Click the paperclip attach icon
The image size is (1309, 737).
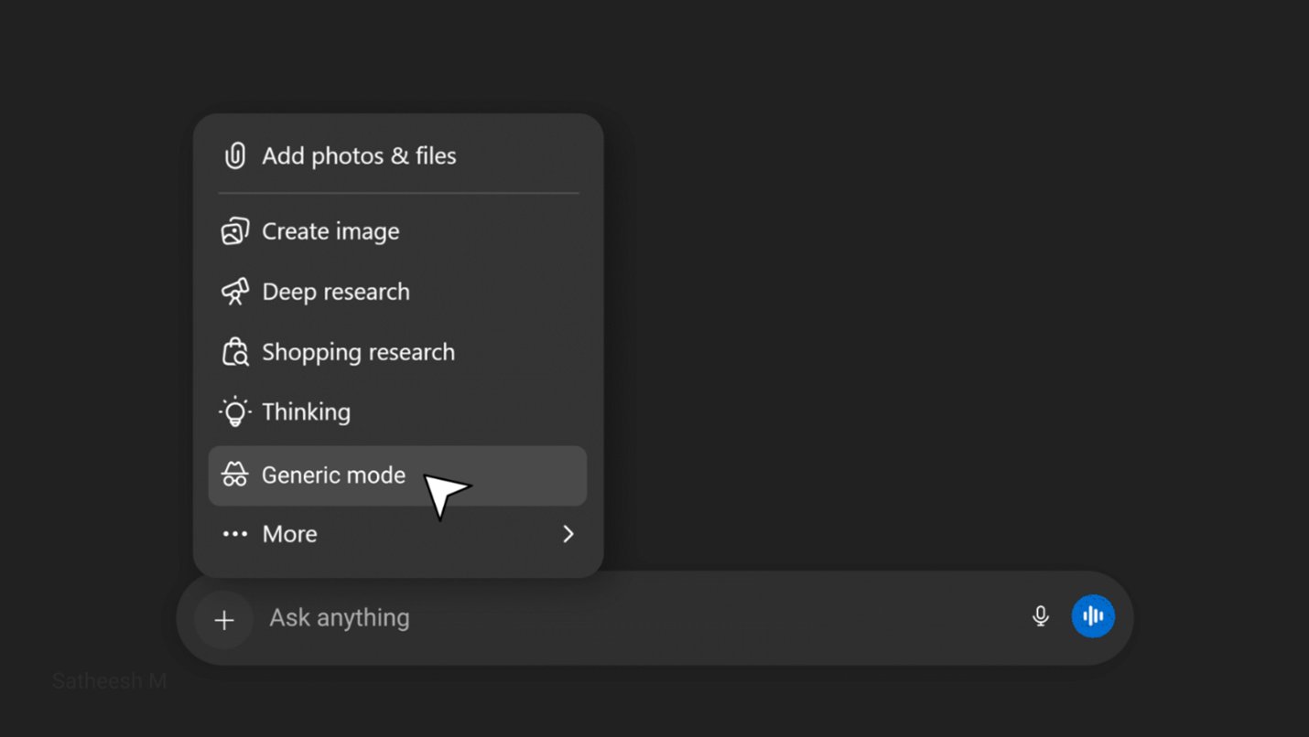[x=235, y=155]
